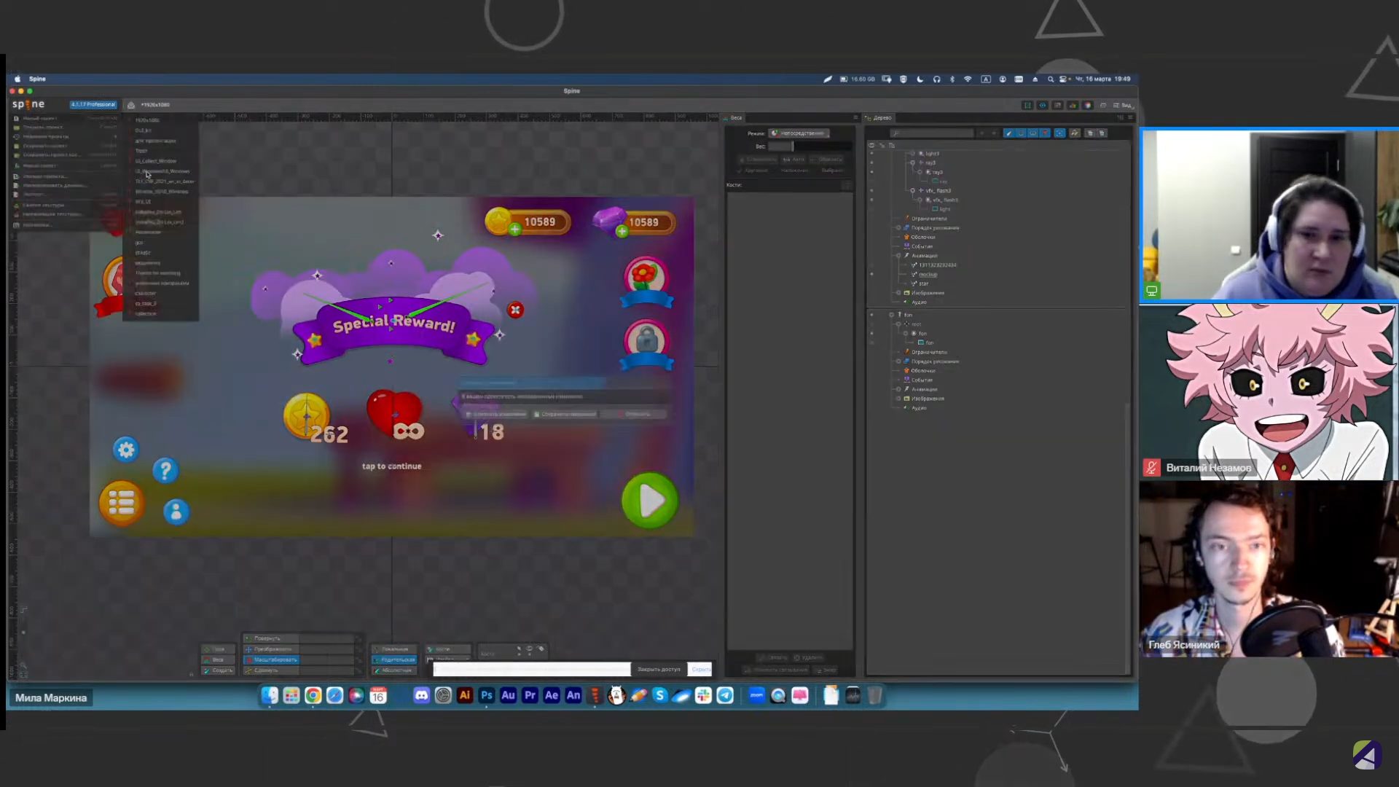Toggle bone visibility filter in tree toolbar

1008,133
